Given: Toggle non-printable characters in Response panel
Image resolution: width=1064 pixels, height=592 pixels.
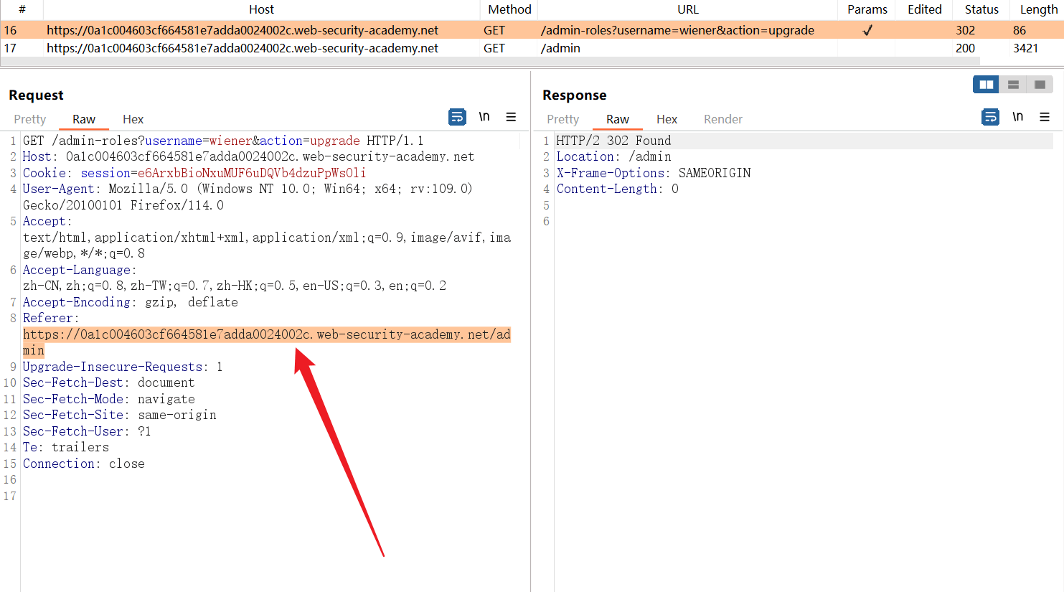Looking at the screenshot, I should (x=1017, y=117).
